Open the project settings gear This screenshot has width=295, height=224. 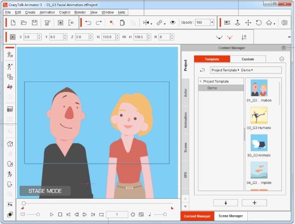point(133,215)
